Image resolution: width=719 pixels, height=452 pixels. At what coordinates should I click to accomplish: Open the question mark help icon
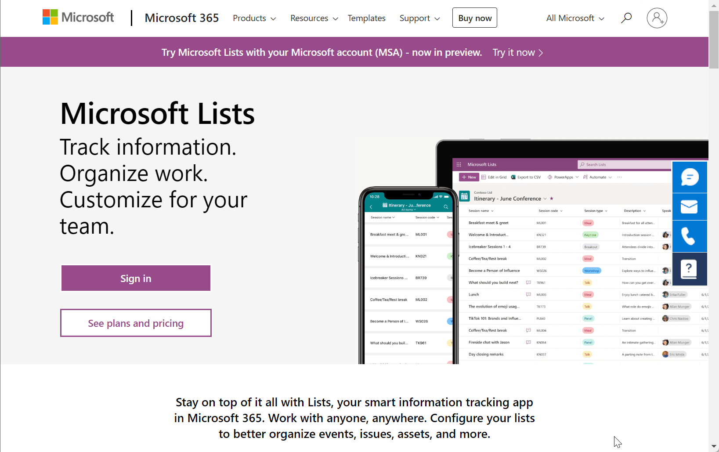click(x=690, y=269)
